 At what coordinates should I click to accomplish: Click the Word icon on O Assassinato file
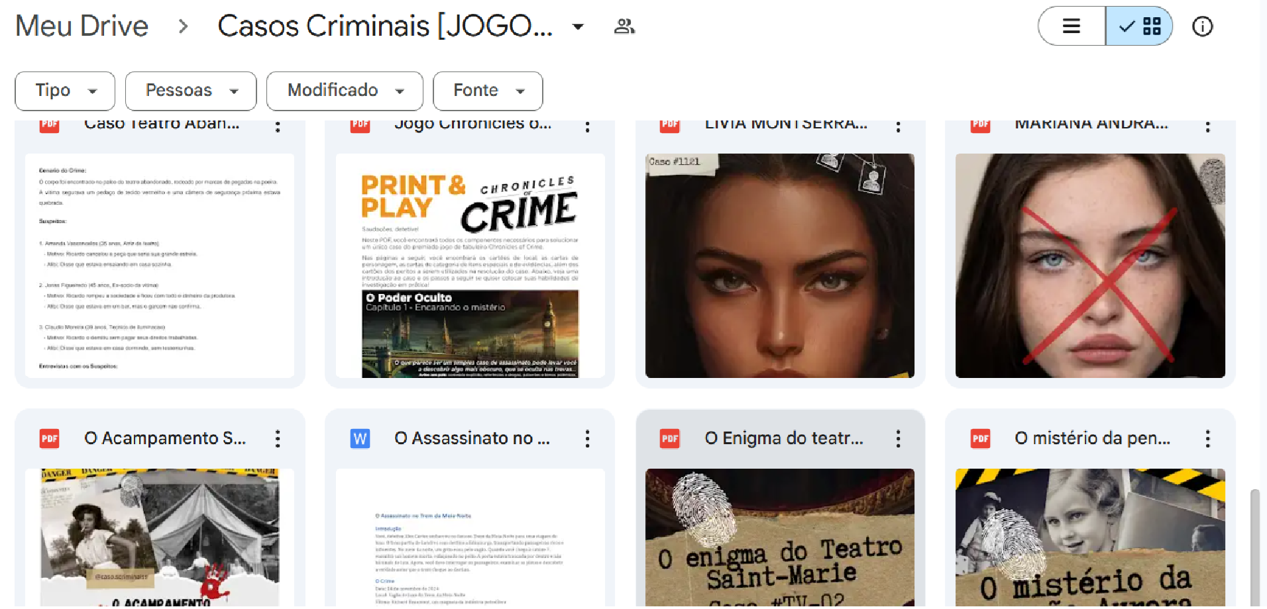pos(360,438)
